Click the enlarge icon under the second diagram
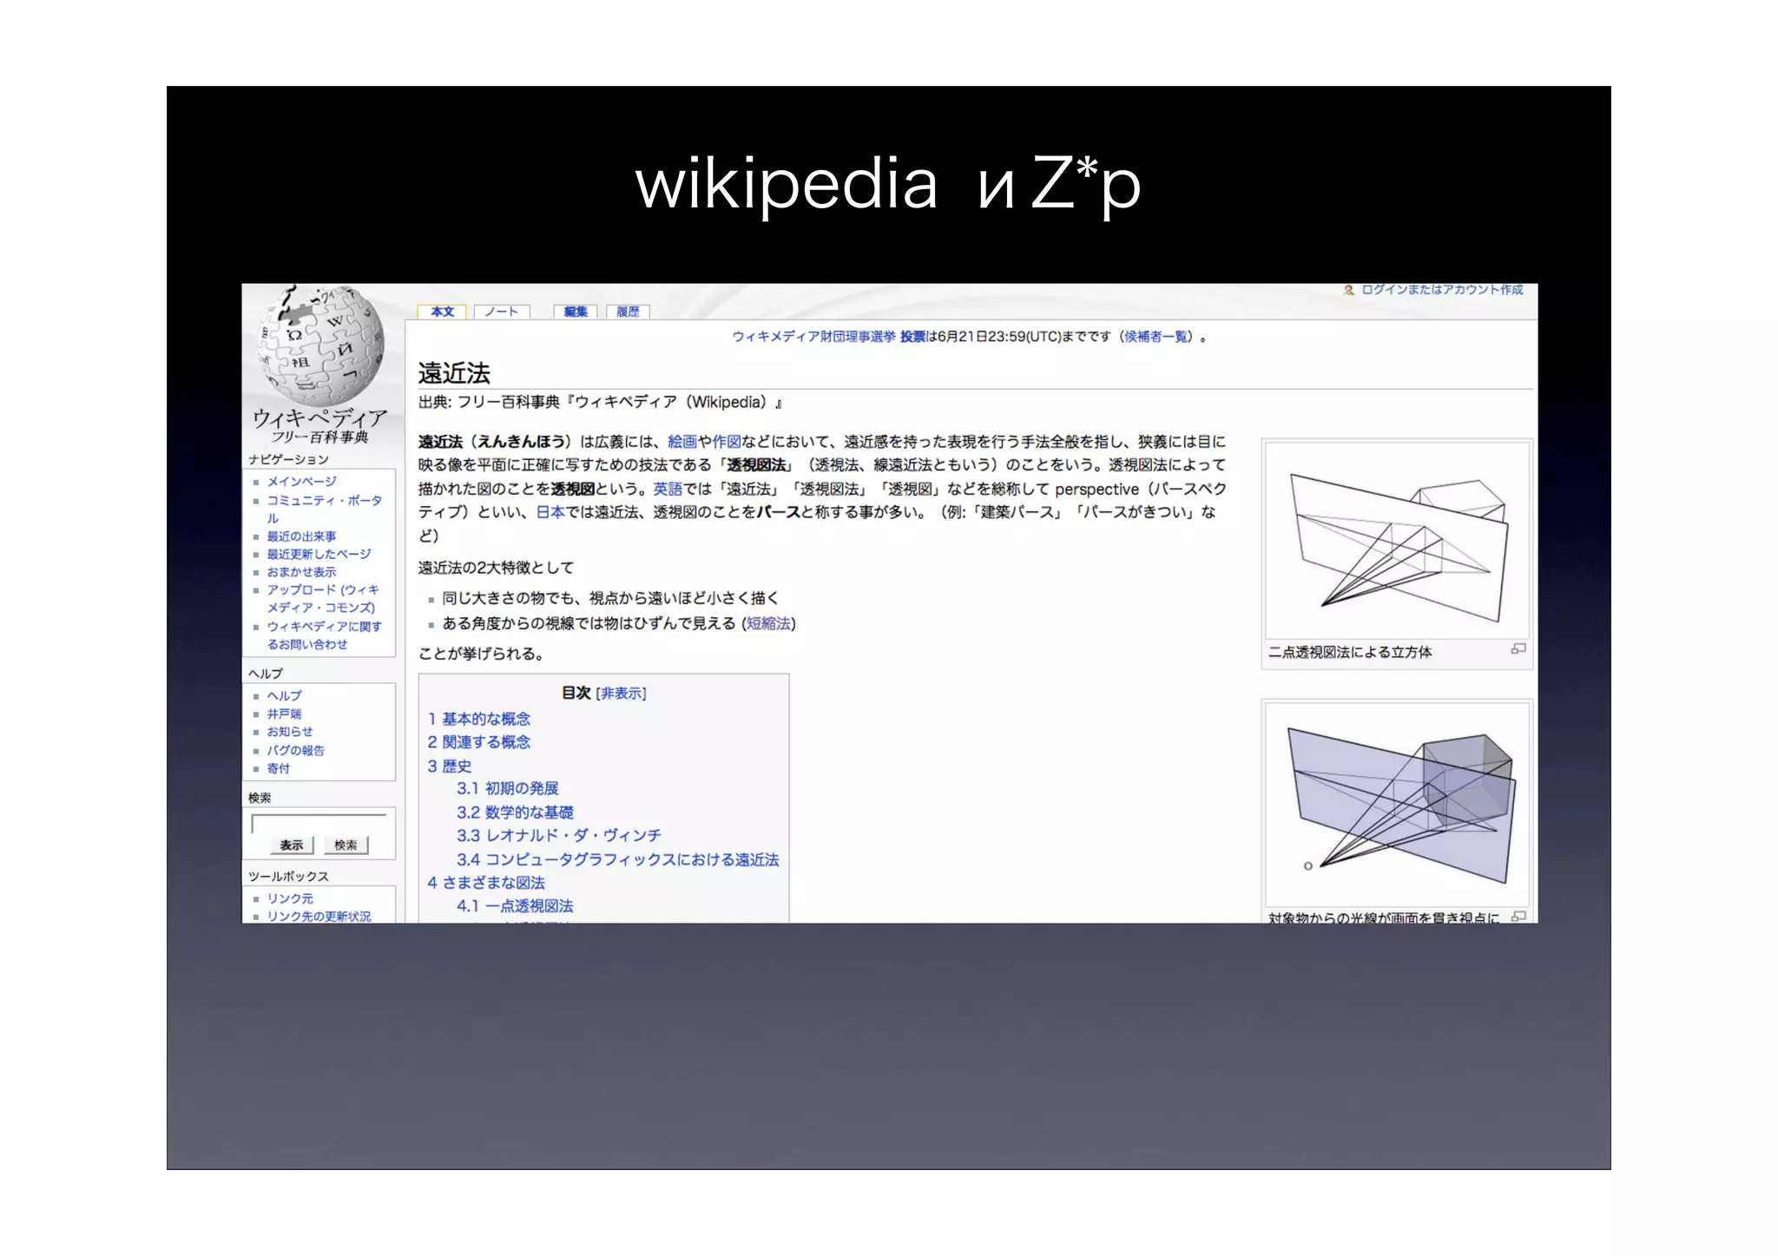Screen dimensions: 1778x1256 tap(1518, 916)
